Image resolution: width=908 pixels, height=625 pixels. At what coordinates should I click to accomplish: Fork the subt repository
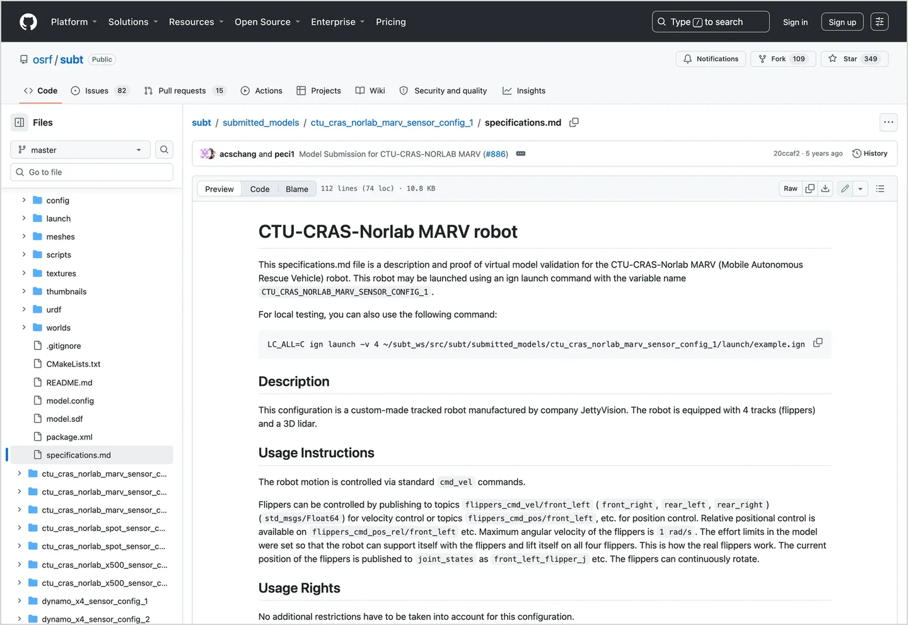tap(783, 59)
